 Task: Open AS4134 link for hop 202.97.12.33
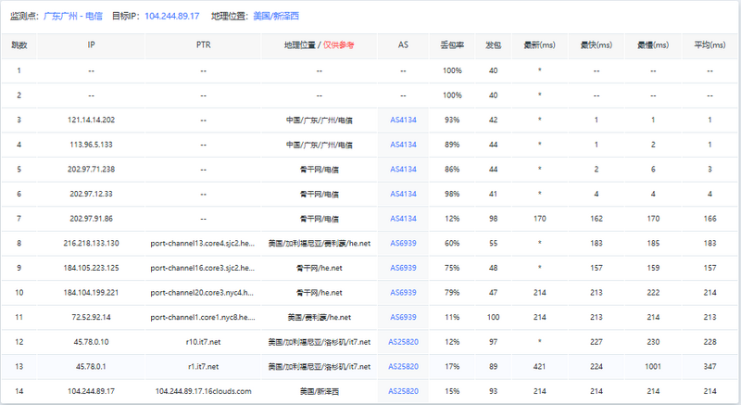(403, 194)
